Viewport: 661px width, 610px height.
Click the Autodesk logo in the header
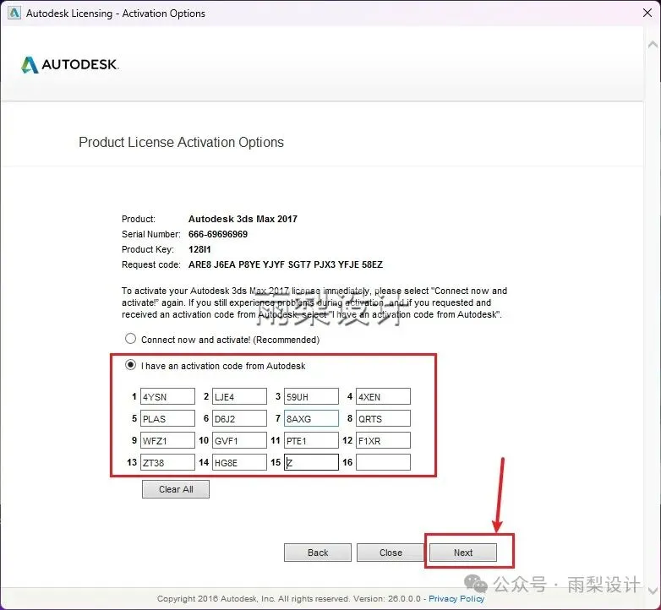tap(70, 64)
